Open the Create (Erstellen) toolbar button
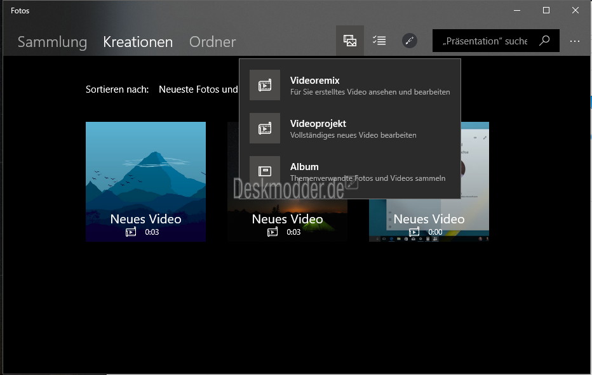 (x=349, y=41)
